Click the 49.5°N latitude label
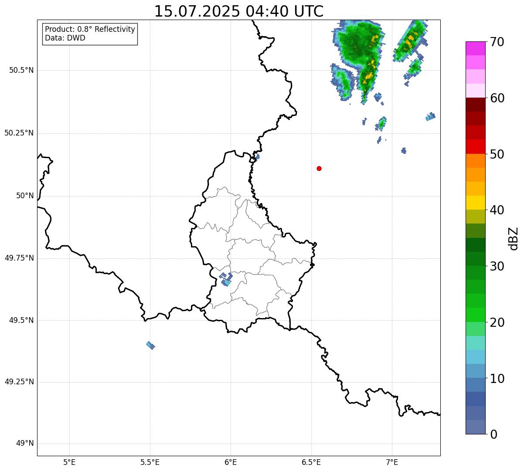The height and width of the screenshot is (471, 524). [x=21, y=320]
